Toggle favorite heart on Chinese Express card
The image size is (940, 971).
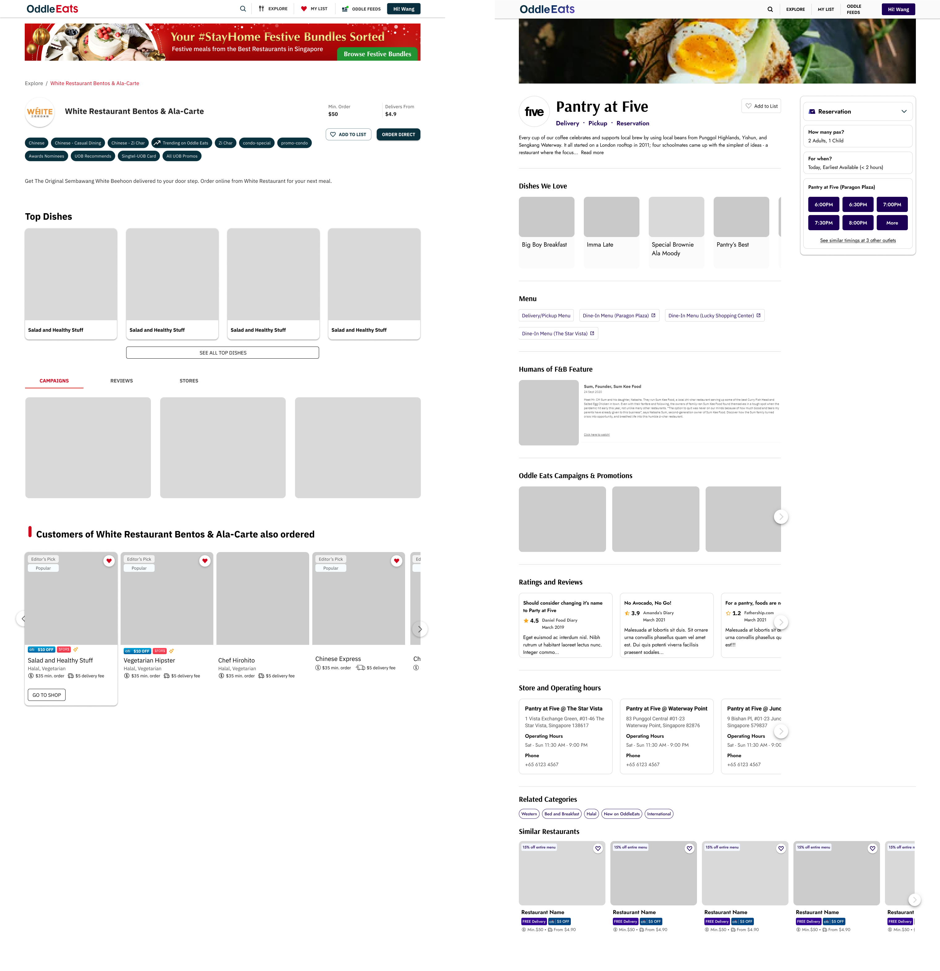[x=396, y=561]
